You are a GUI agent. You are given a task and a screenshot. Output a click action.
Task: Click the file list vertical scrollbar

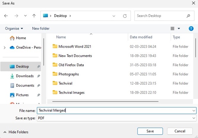coord(196,48)
